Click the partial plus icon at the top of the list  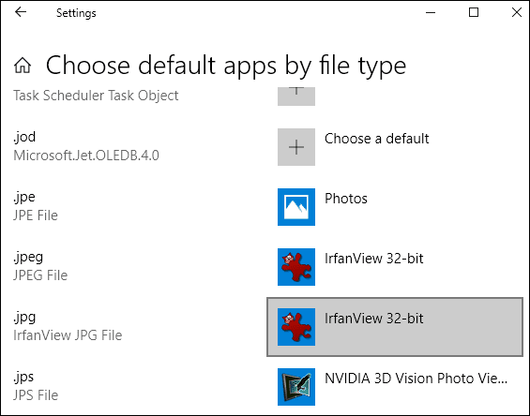(296, 97)
